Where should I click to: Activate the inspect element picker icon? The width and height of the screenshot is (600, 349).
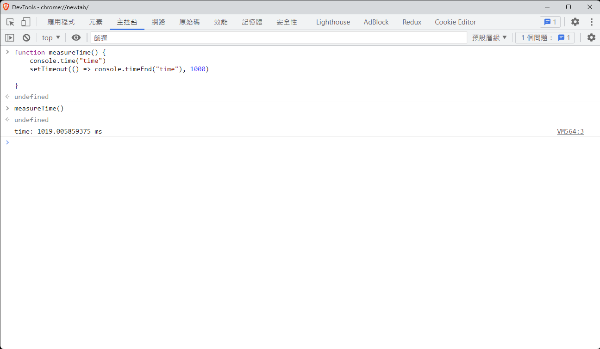(x=10, y=22)
